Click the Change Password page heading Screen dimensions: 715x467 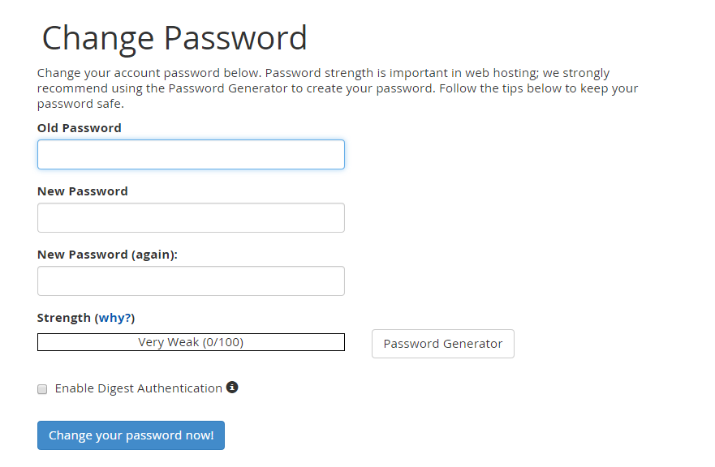(174, 38)
